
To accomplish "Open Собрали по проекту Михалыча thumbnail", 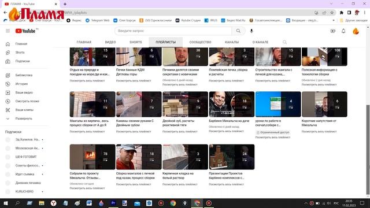I will (x=92, y=157).
